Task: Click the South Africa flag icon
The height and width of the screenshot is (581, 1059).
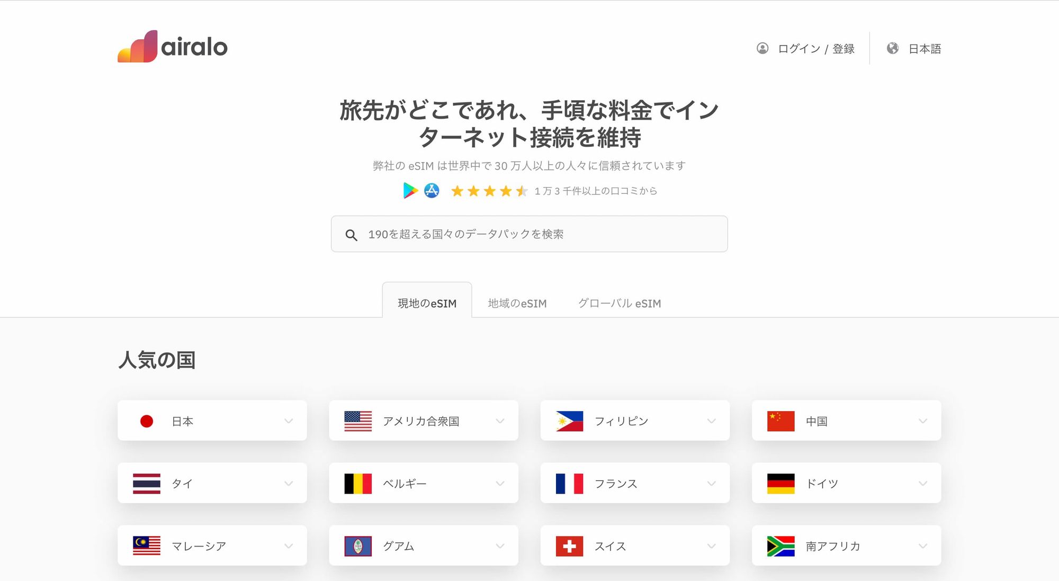Action: 780,546
